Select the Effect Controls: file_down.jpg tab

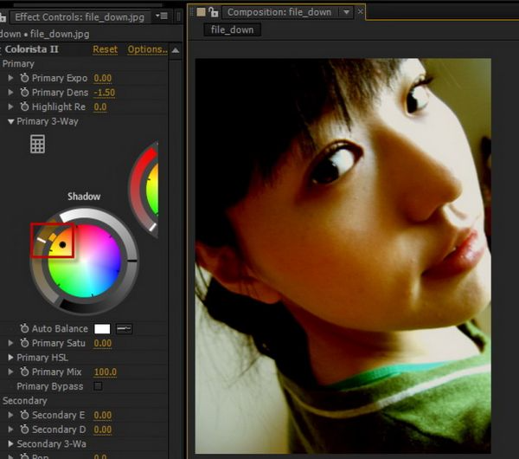[x=80, y=16]
